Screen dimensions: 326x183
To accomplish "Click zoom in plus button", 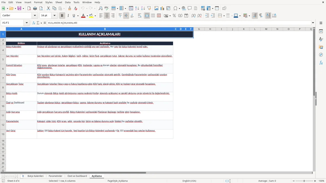I will (x=315, y=181).
